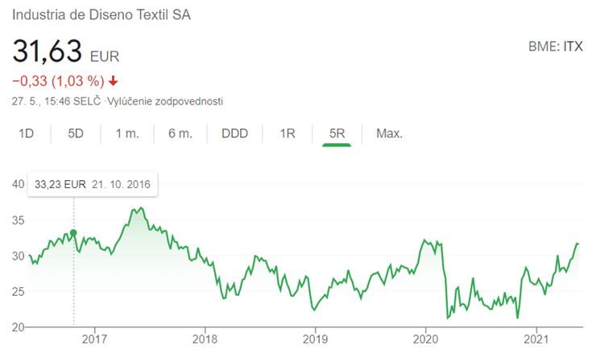Viewport: 609px width, 353px height.
Task: Show the Max. time range
Action: tap(389, 133)
